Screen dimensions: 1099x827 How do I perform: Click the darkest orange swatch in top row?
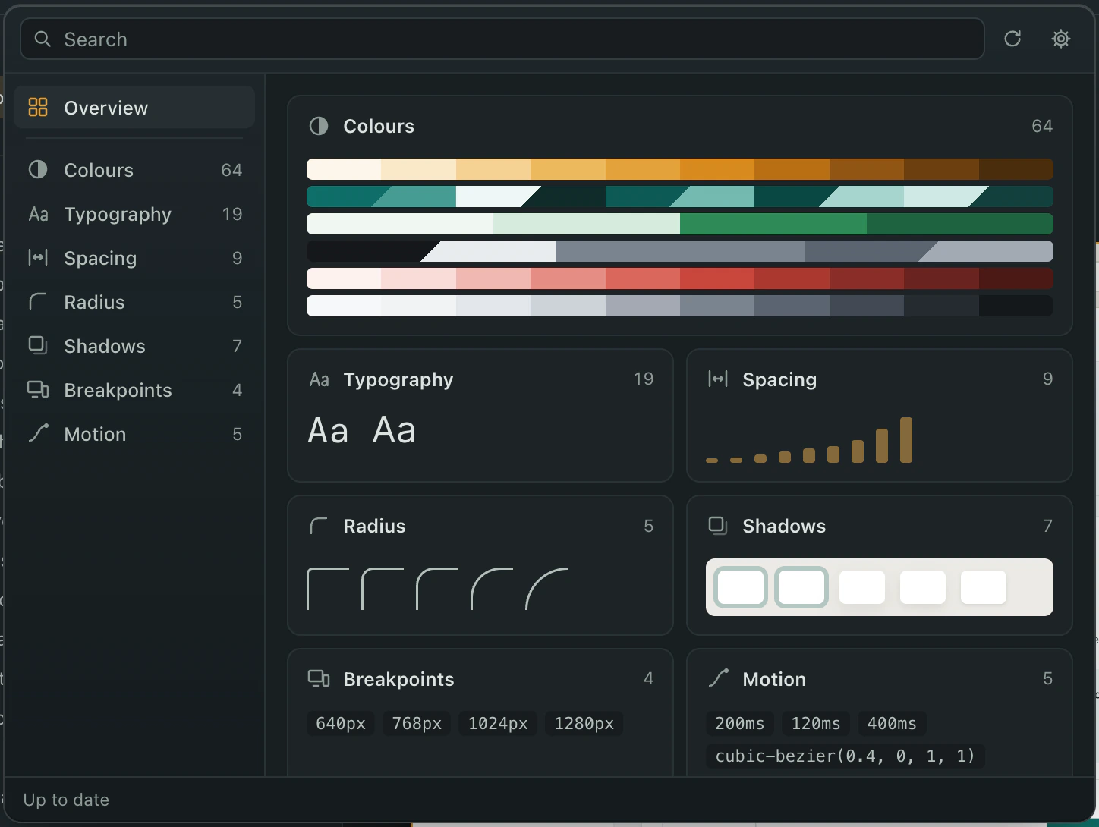(x=1016, y=169)
